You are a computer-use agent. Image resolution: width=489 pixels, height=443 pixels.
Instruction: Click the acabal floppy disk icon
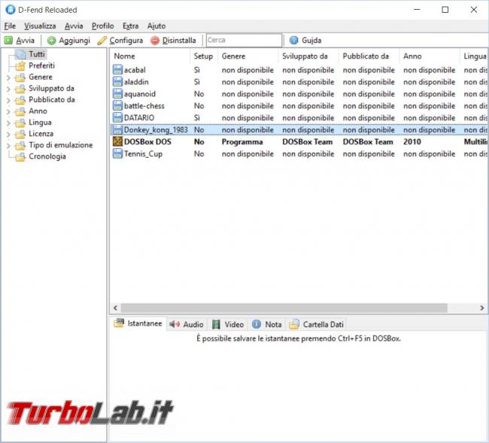(117, 69)
